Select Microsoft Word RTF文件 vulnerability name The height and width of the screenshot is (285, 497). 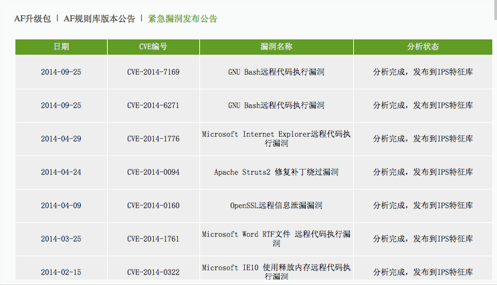click(276, 239)
